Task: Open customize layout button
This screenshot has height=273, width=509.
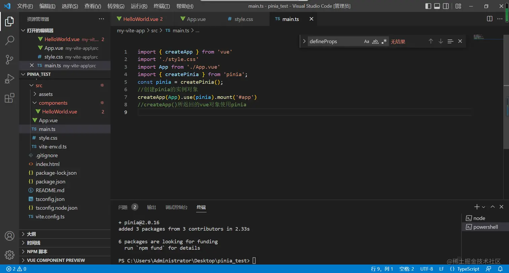Action: pos(458,6)
